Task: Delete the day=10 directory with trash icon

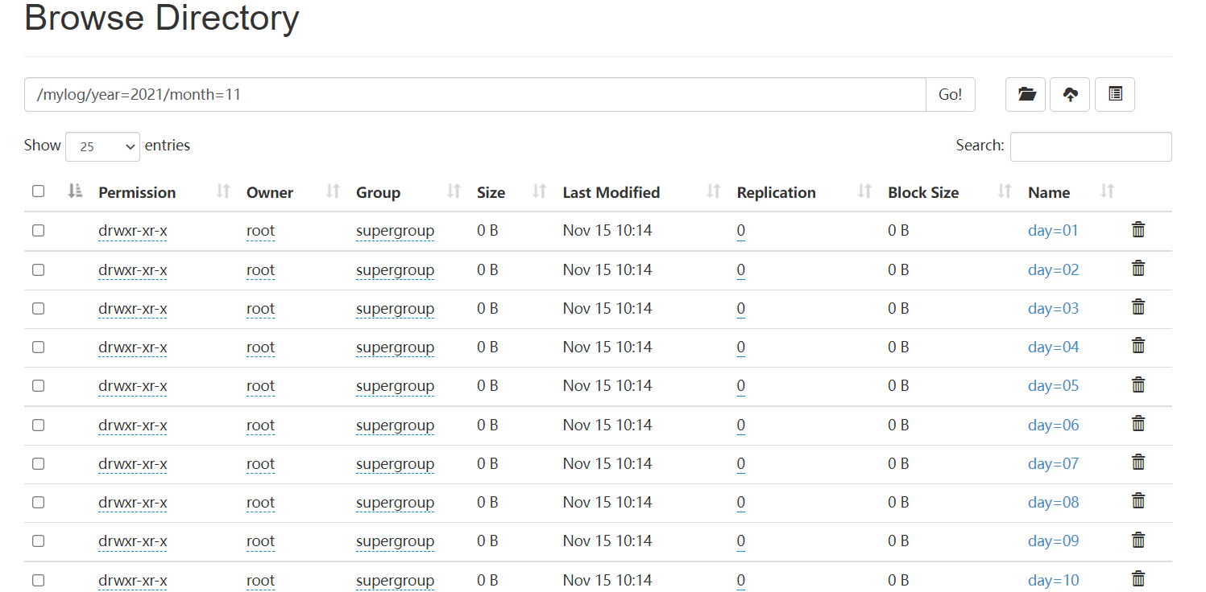Action: coord(1138,578)
